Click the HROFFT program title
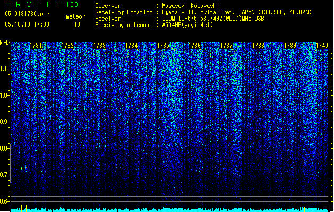Viewport: 334px width, 212px height. coord(33,4)
